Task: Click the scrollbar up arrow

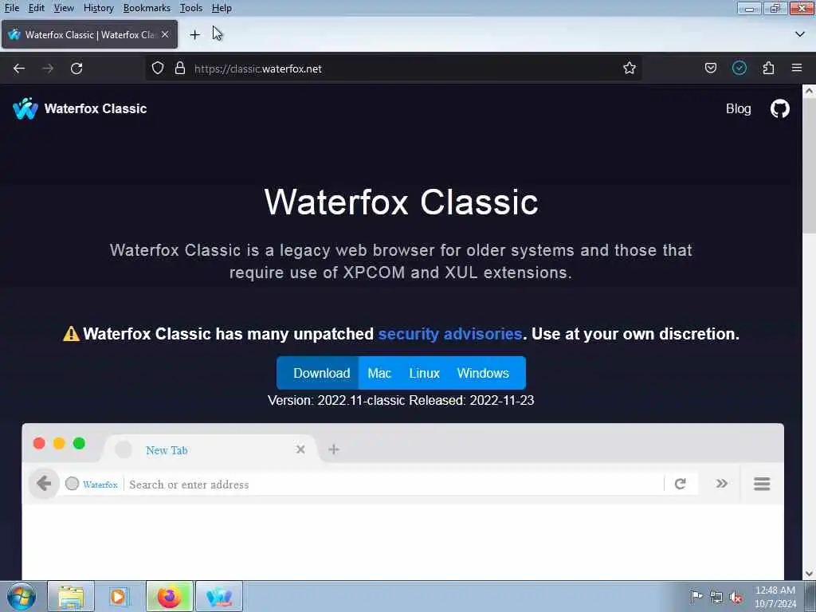Action: pyautogui.click(x=810, y=91)
